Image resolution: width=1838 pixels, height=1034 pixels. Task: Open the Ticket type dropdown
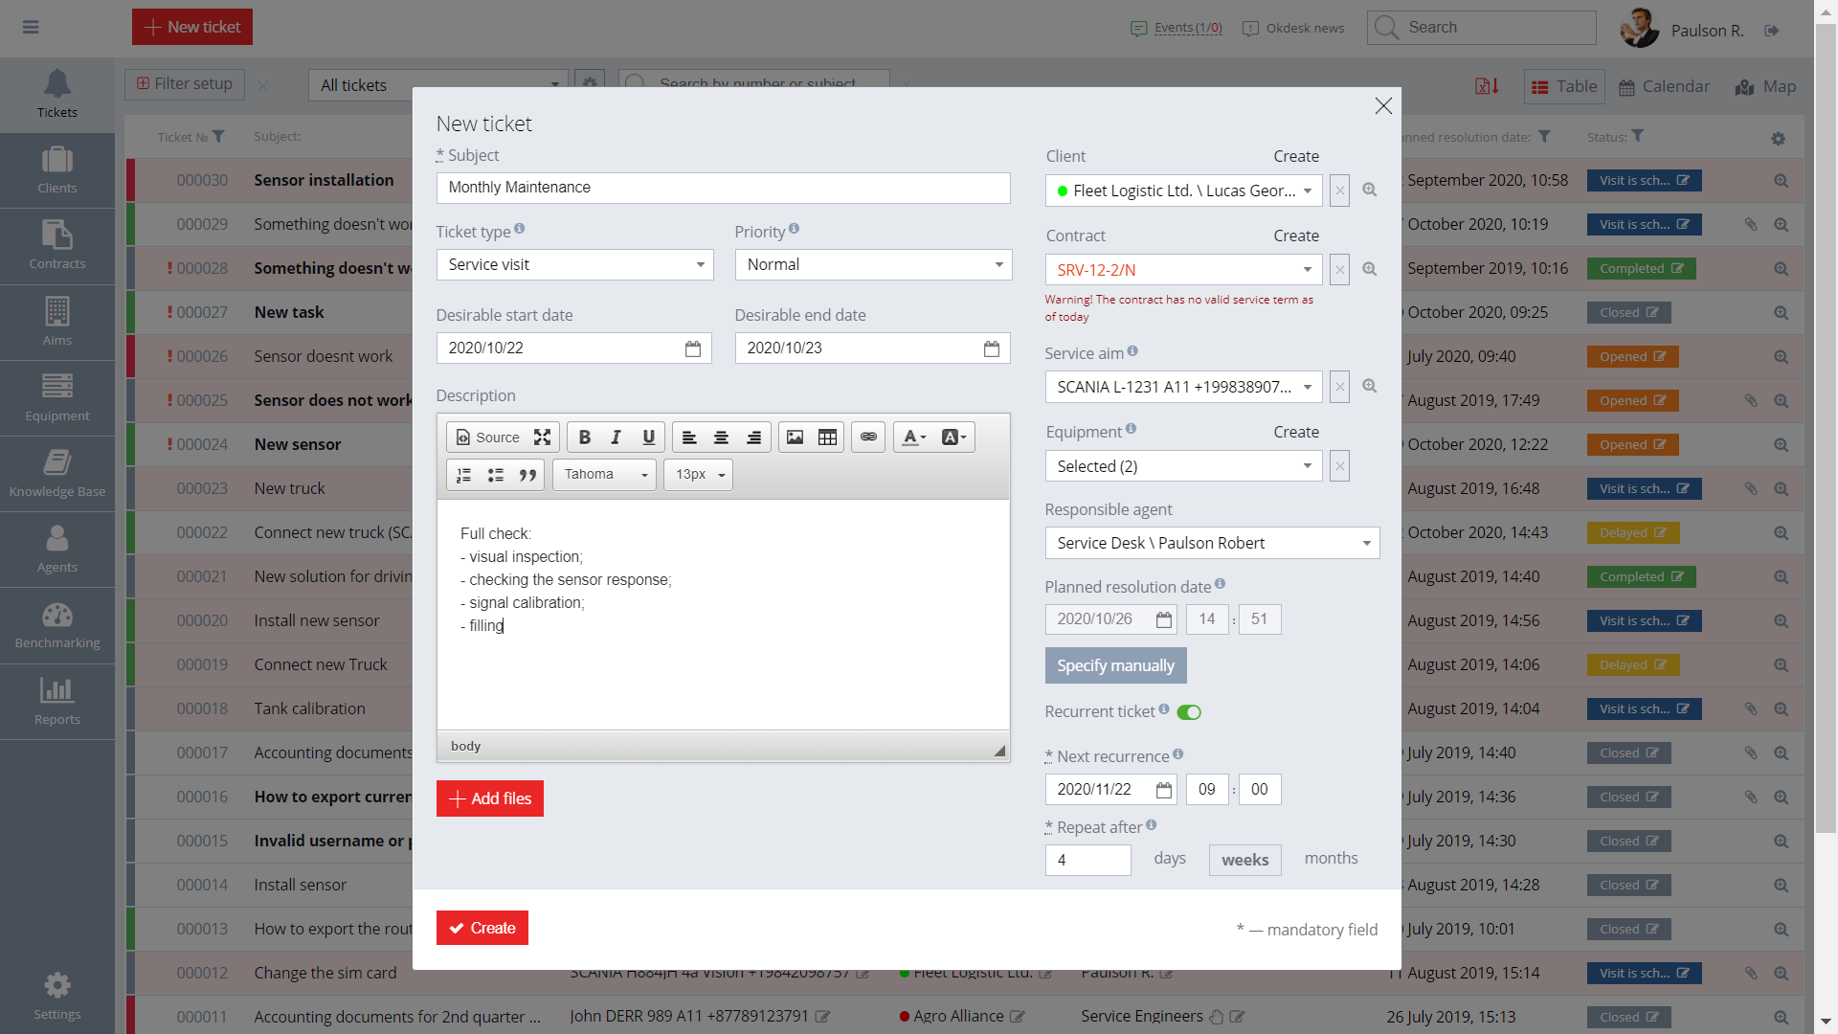574,265
